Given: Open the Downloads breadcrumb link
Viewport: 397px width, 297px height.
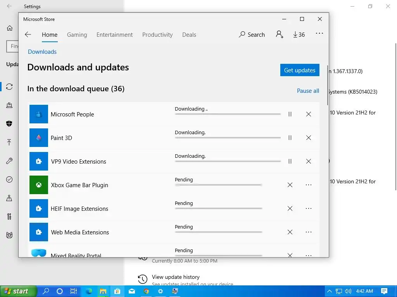Looking at the screenshot, I should point(42,52).
